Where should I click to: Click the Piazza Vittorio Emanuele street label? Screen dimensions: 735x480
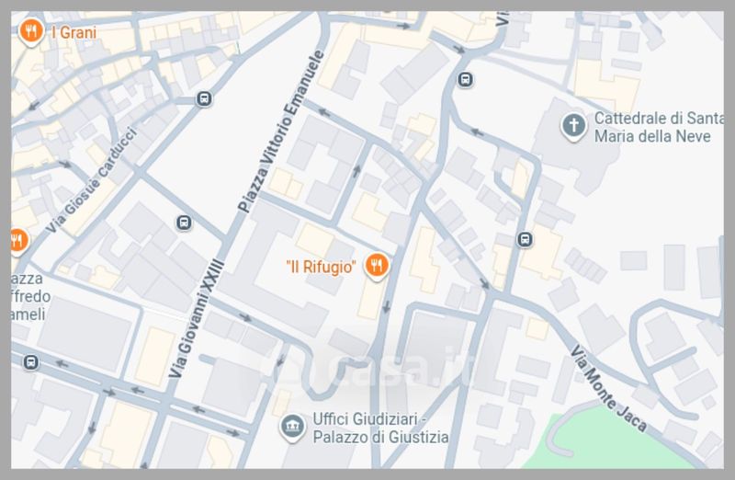point(281,131)
